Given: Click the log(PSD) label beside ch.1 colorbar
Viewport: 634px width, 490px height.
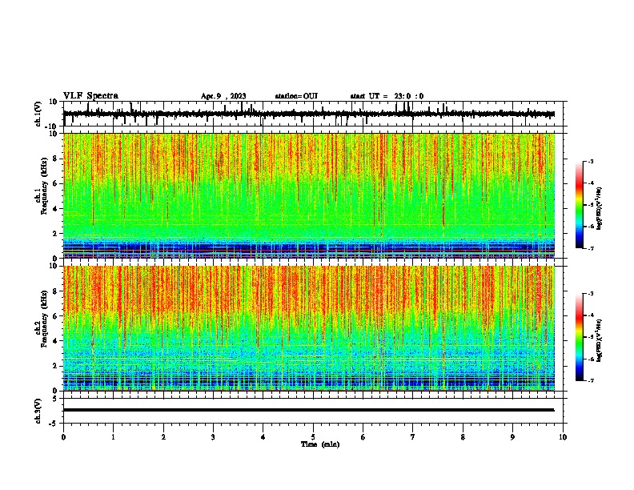Looking at the screenshot, I should pyautogui.click(x=599, y=208).
